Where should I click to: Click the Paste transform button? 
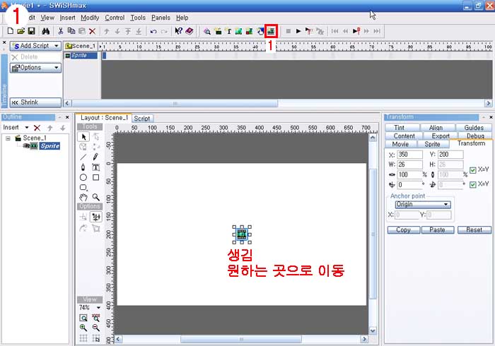(437, 229)
